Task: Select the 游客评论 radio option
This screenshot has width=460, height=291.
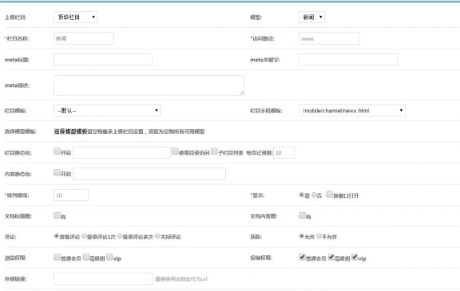Action: tap(57, 236)
